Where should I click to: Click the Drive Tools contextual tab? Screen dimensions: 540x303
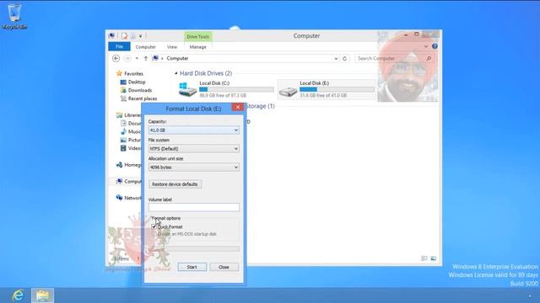point(198,36)
